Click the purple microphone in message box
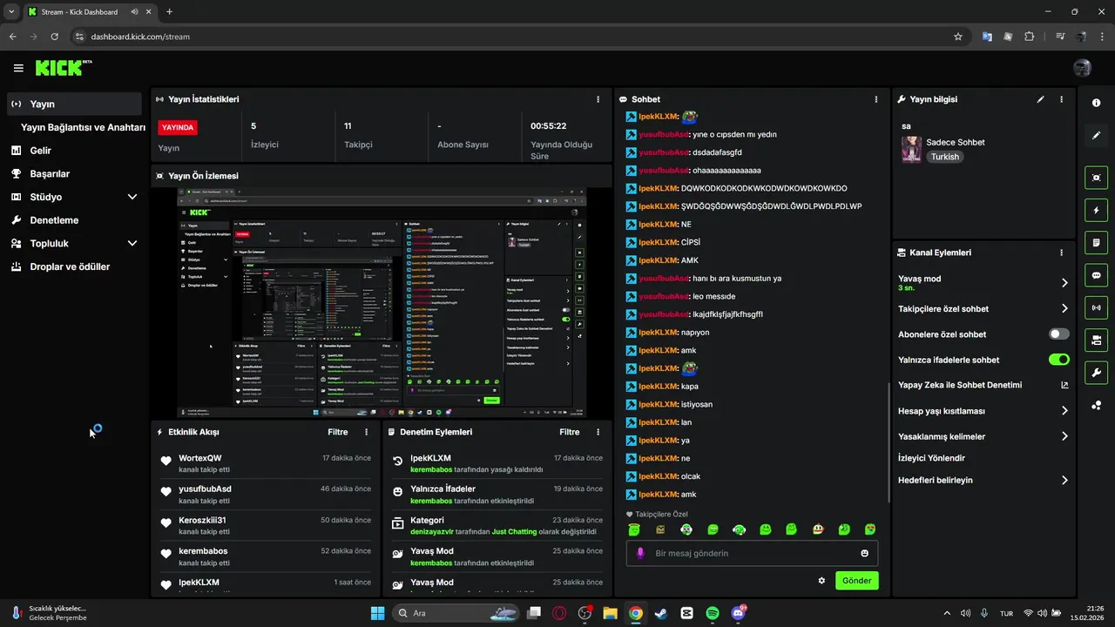Image resolution: width=1115 pixels, height=627 pixels. coord(640,553)
